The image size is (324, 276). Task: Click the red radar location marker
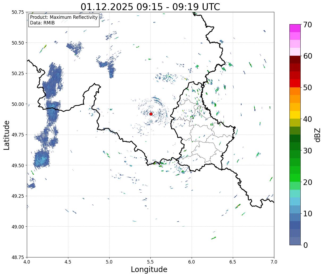pos(151,114)
